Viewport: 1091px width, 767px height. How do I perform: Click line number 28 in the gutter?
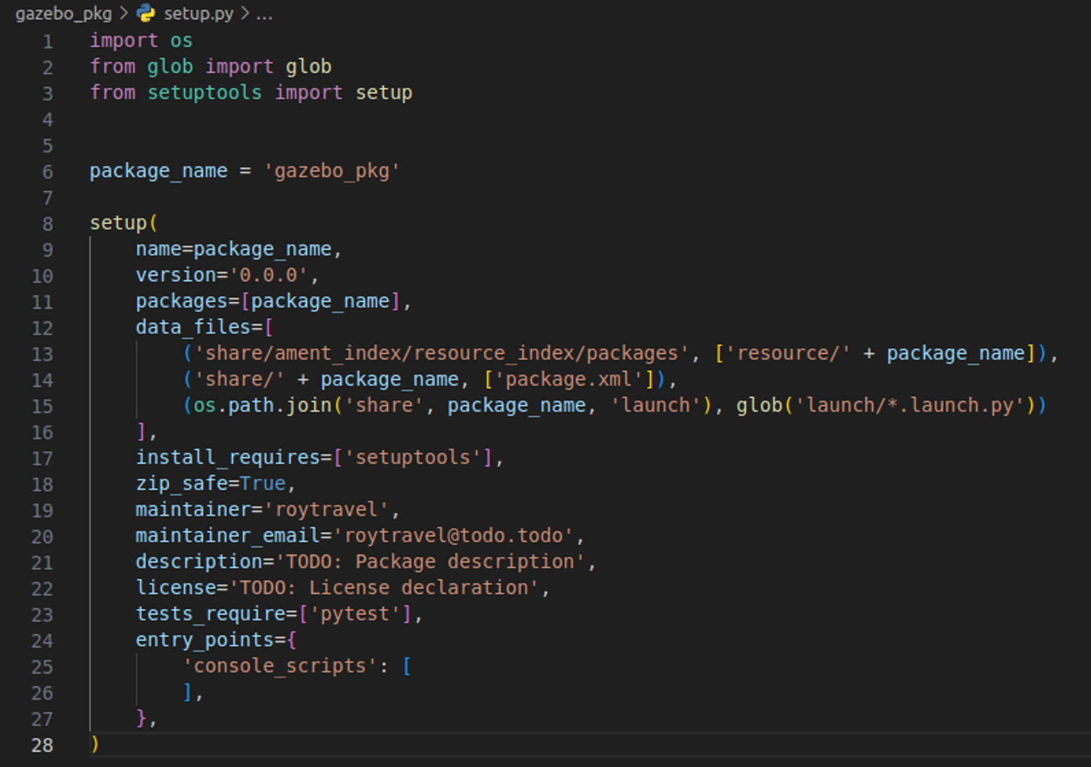point(43,745)
